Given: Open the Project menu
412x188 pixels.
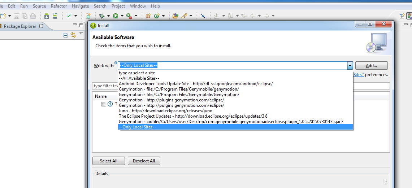Looking at the screenshot, I should (118, 6).
